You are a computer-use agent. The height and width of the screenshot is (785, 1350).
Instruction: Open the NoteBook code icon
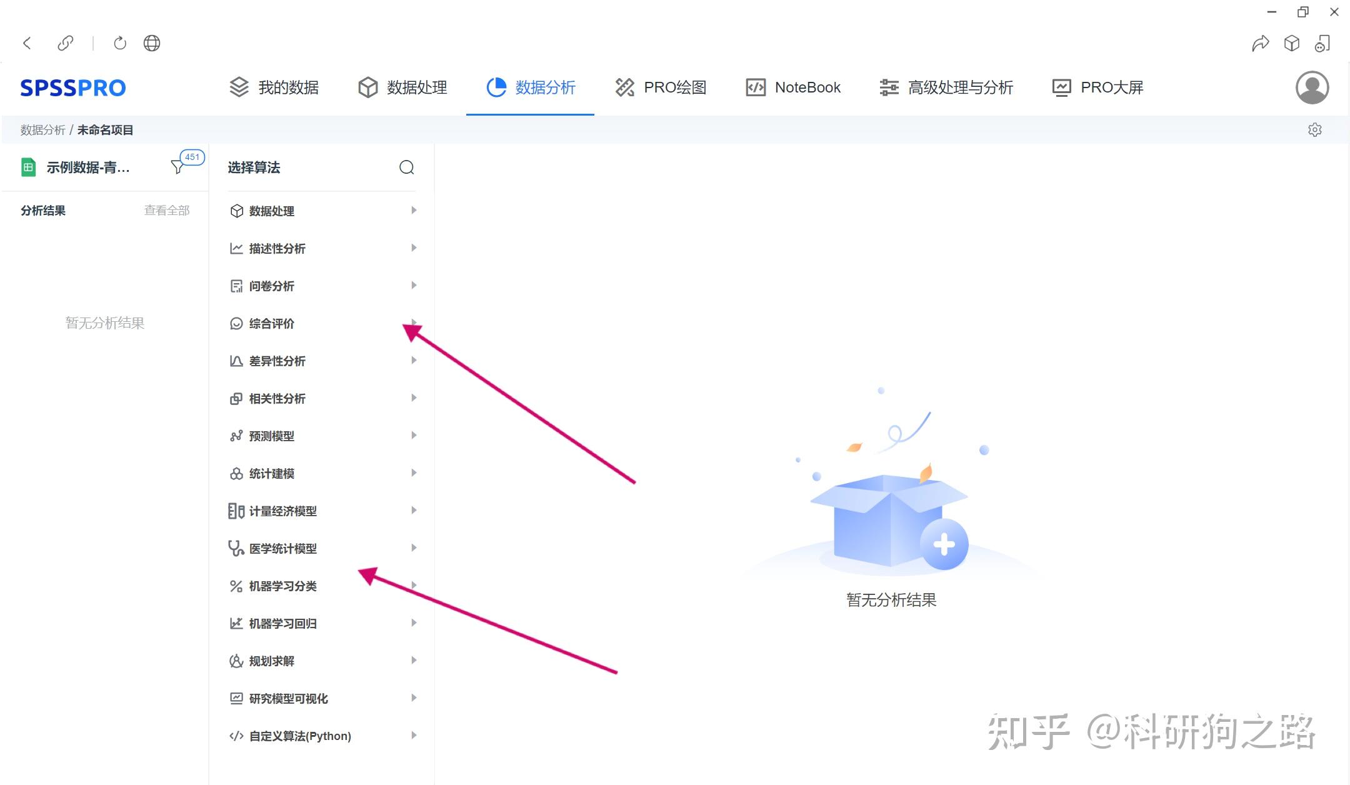[756, 87]
